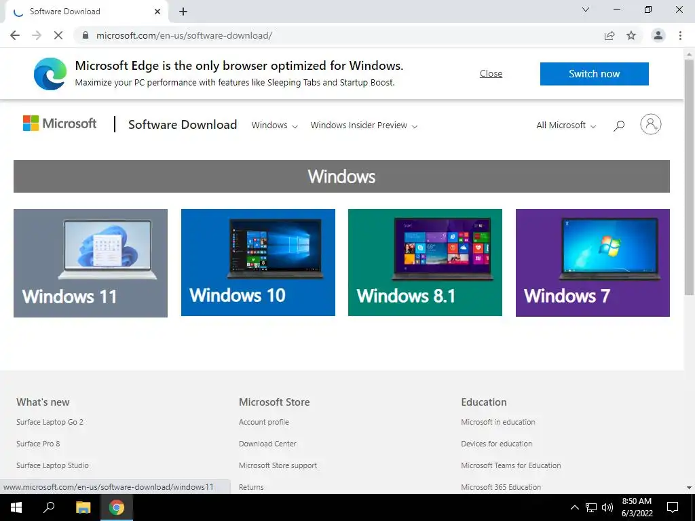The height and width of the screenshot is (521, 695).
Task: Open Account profile link
Action: (x=264, y=422)
